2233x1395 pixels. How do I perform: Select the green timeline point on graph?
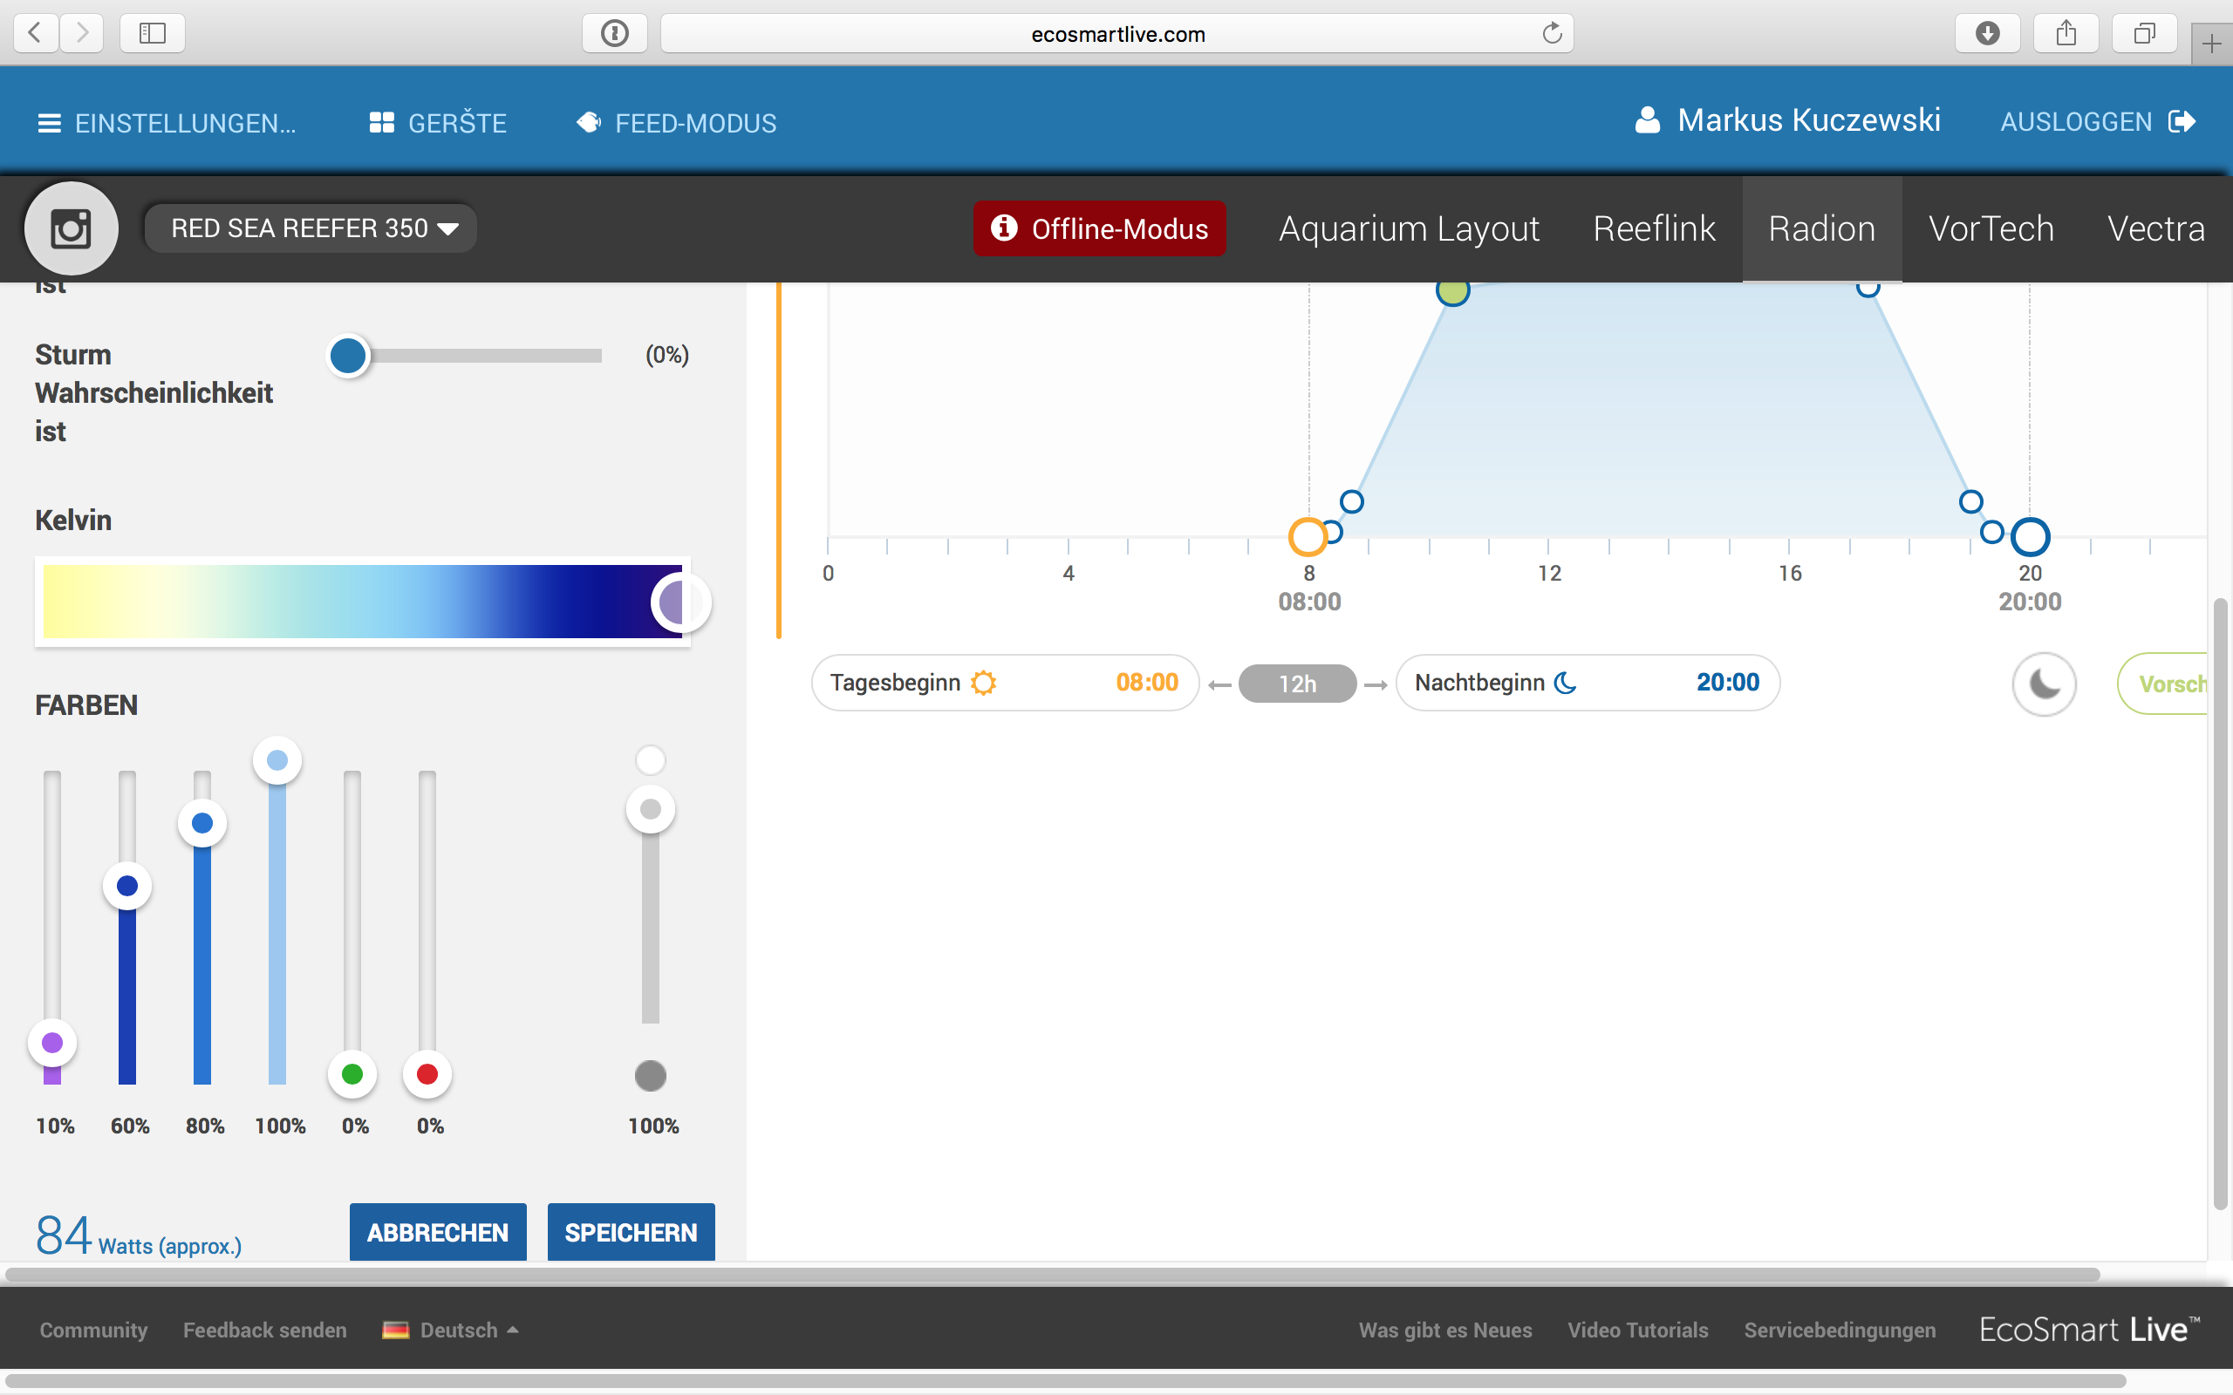(1452, 291)
